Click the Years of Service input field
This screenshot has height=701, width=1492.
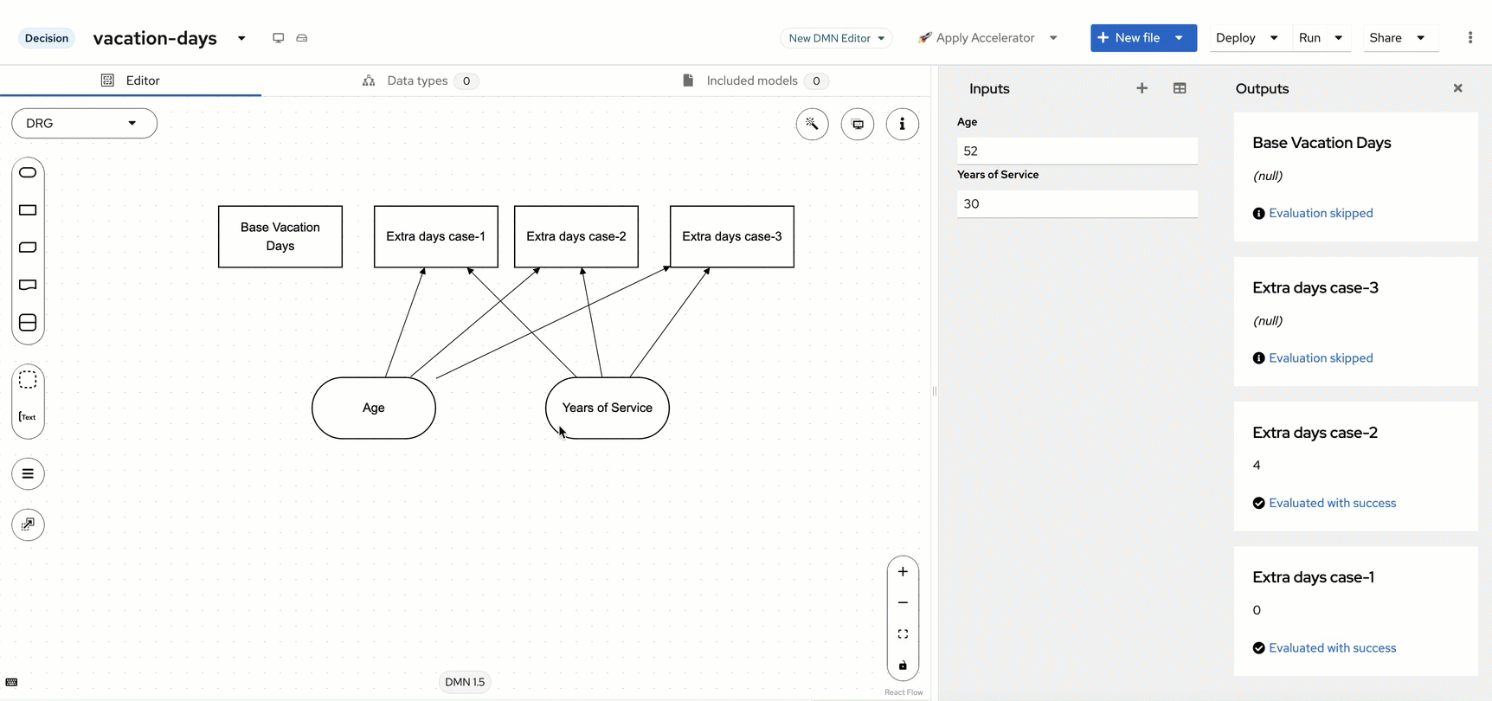coord(1077,204)
